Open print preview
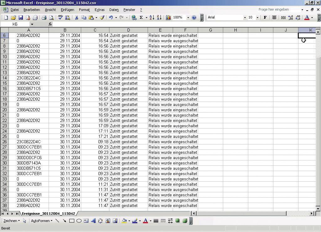 pyautogui.click(x=51, y=18)
